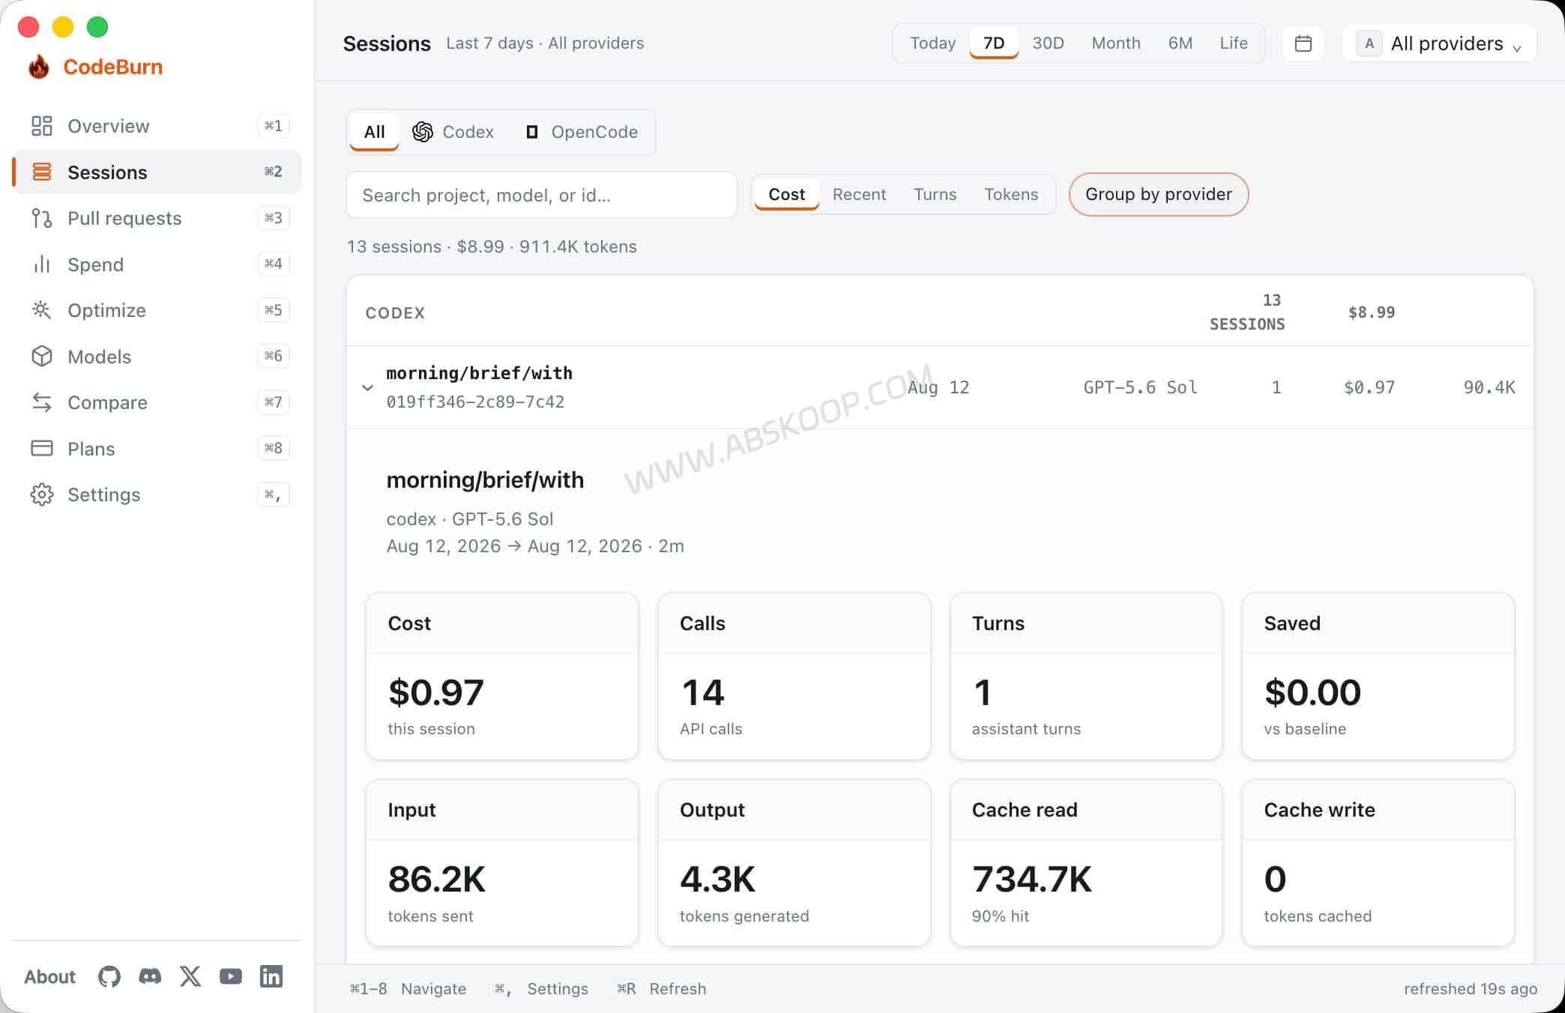Open Settings from the sidebar label
Screen dimensions: 1565x1013
(x=104, y=495)
